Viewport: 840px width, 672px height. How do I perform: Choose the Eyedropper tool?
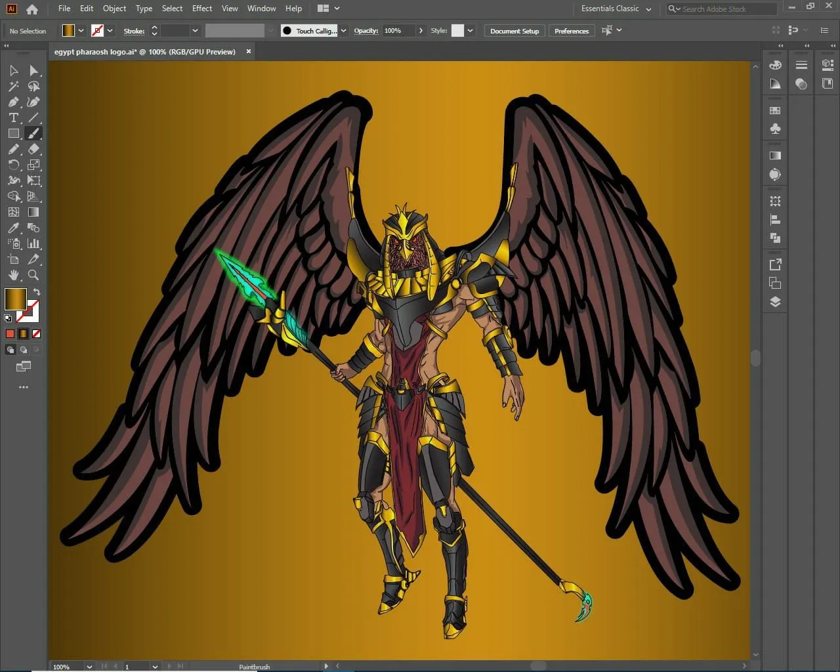13,228
